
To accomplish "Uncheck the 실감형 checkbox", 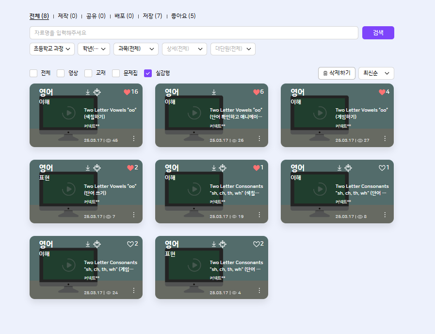I will (148, 73).
